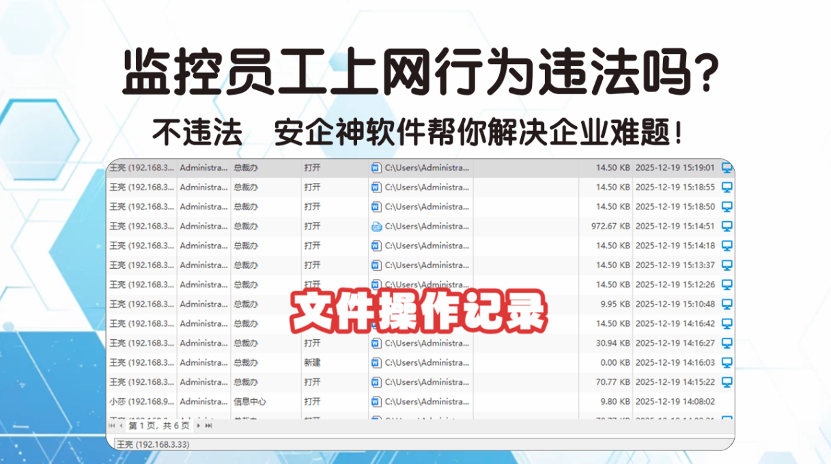Click the timestamp 2025-12-19 15:10:48
The width and height of the screenshot is (831, 464).
pyautogui.click(x=675, y=304)
